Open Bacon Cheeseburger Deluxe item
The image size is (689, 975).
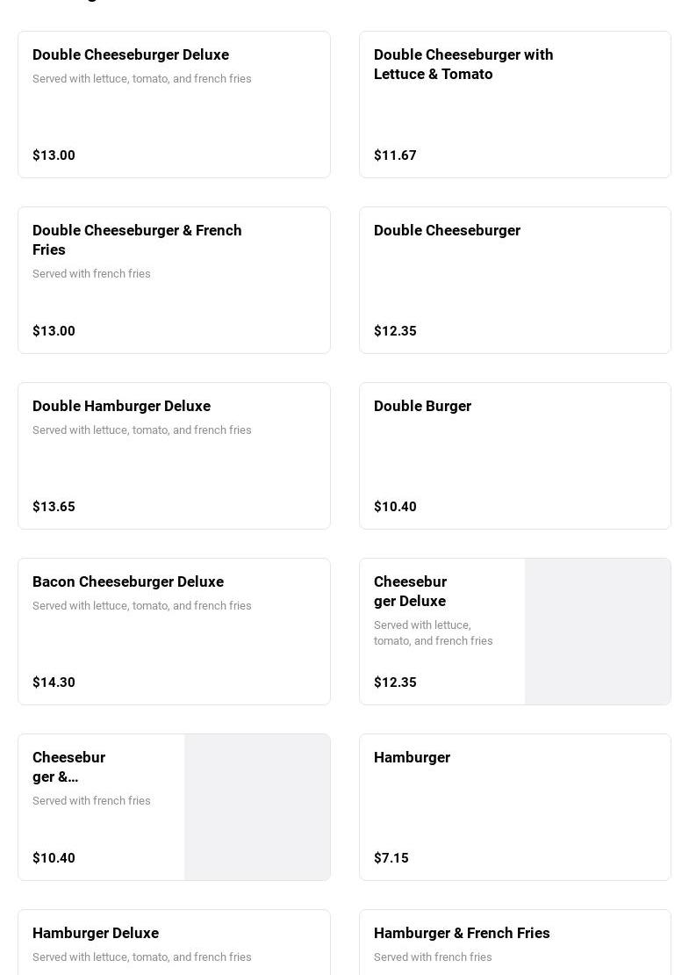pyautogui.click(x=128, y=581)
